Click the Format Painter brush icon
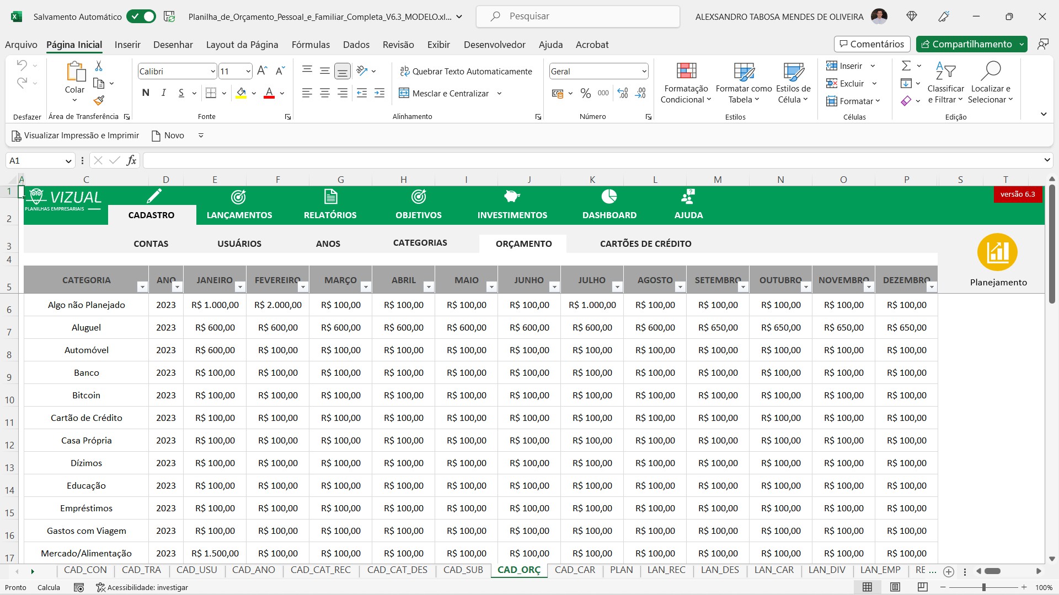Screen dimensions: 1059x595 coord(99,100)
